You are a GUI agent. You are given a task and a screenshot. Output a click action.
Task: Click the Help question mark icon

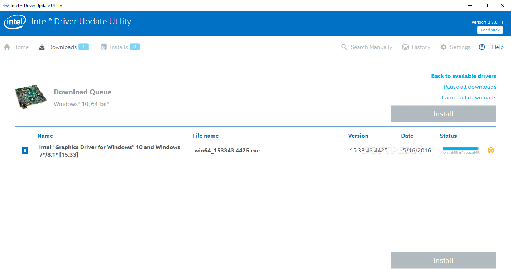482,47
